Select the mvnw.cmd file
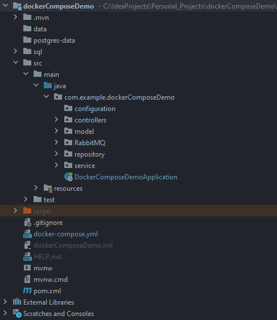 51,280
